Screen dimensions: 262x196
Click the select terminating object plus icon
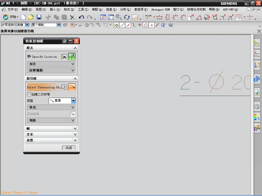coord(64,87)
